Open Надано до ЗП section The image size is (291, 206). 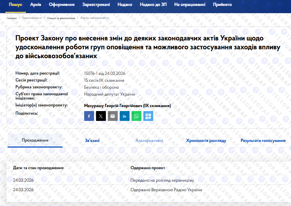pos(153,5)
